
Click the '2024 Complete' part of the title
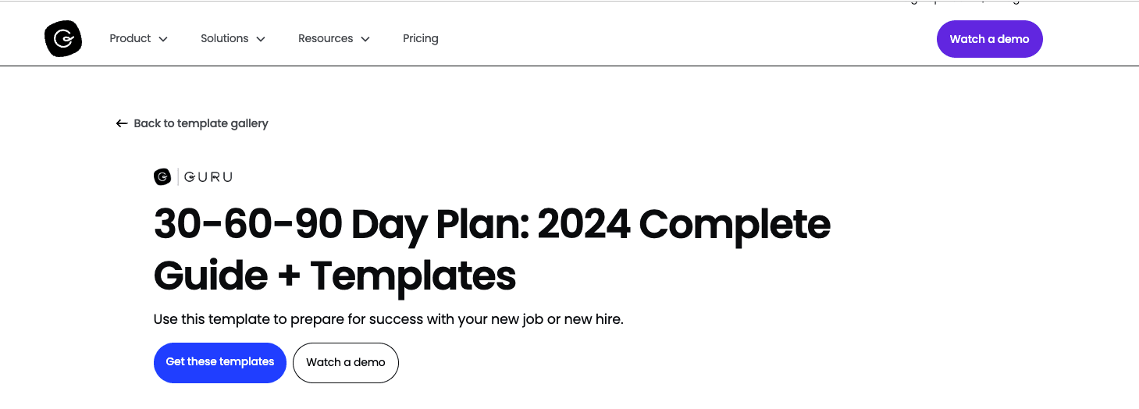[x=684, y=225]
